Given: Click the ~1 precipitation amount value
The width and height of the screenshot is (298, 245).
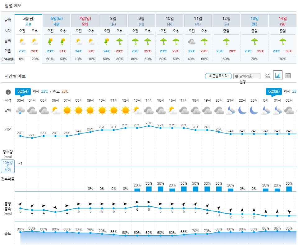Looking at the screenshot, I should point(20,164).
